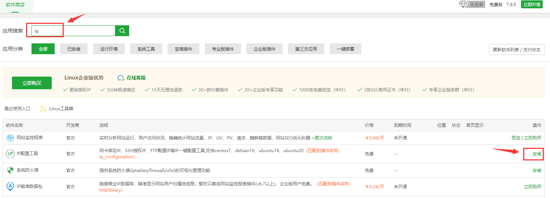Select the 系统工具 category
Screen dimensions: 550x198
coord(146,49)
